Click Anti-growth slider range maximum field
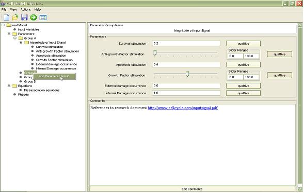Viewport: 304px width, 193px height. 251,56
